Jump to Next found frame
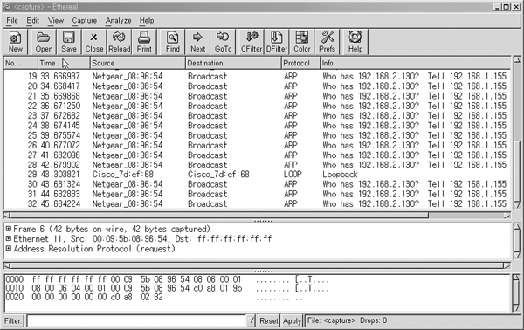This screenshot has height=330, width=524. (x=198, y=41)
